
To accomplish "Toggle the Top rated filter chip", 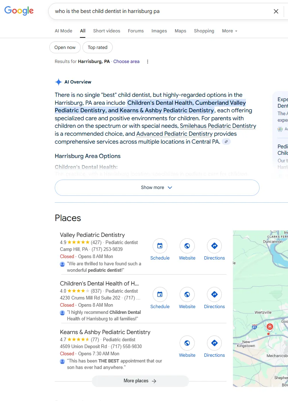I will 98,47.
